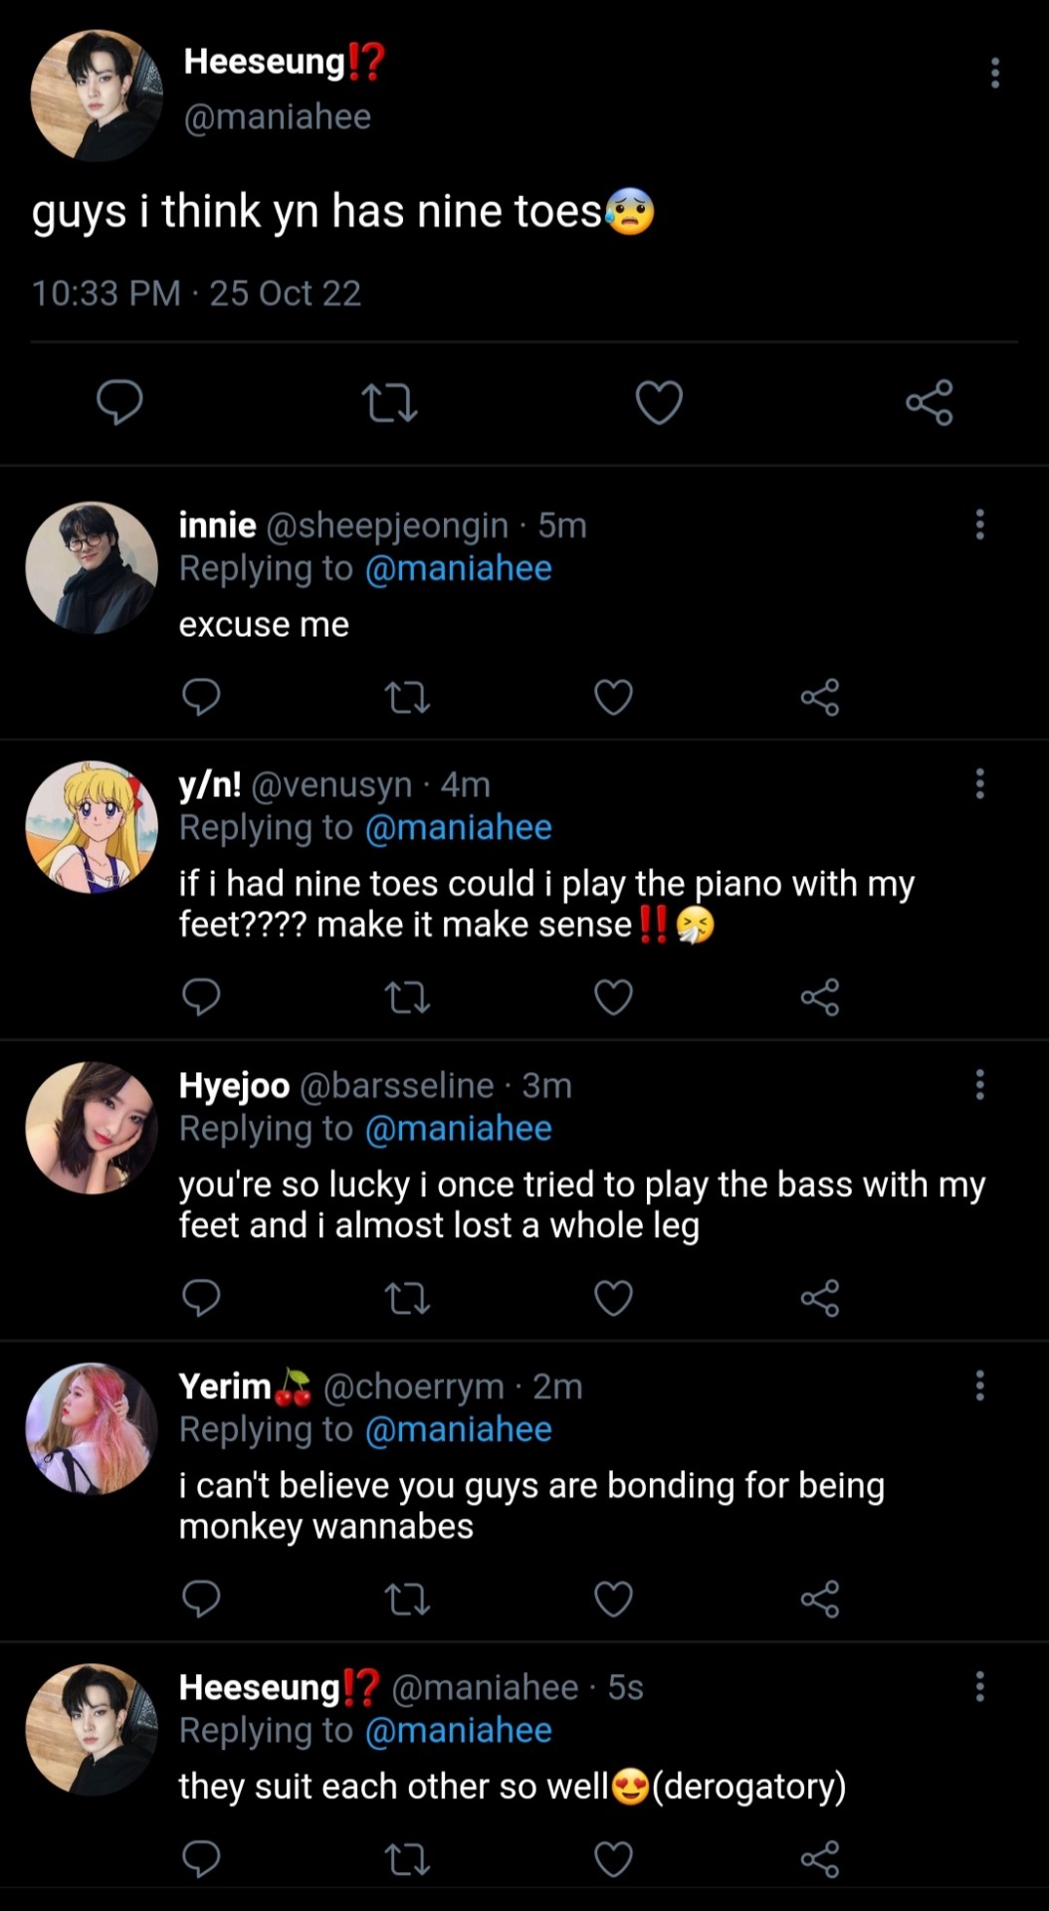Retweet Heeseung's main tweet
The image size is (1049, 1911).
coord(389,403)
